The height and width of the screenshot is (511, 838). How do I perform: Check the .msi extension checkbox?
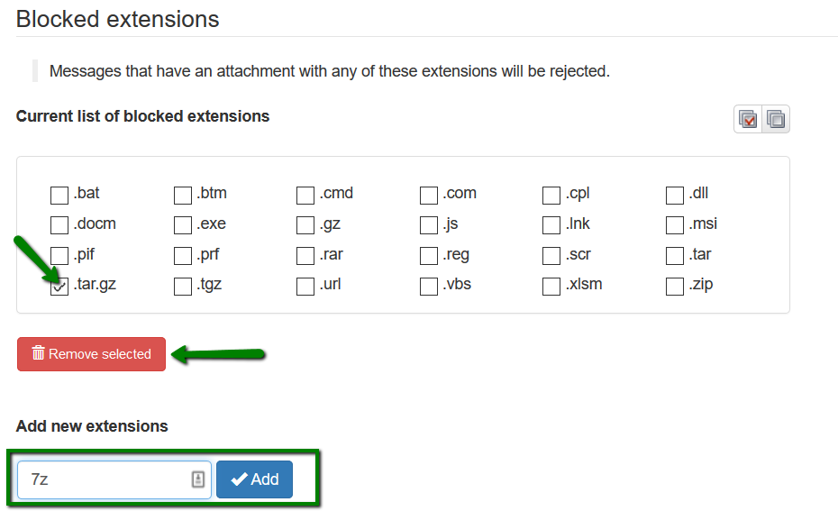[675, 225]
